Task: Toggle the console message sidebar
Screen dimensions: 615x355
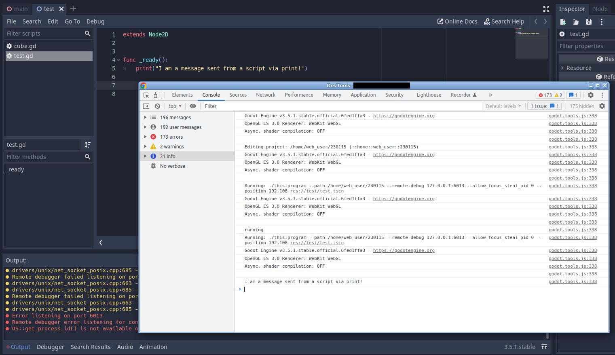Action: pyautogui.click(x=146, y=106)
